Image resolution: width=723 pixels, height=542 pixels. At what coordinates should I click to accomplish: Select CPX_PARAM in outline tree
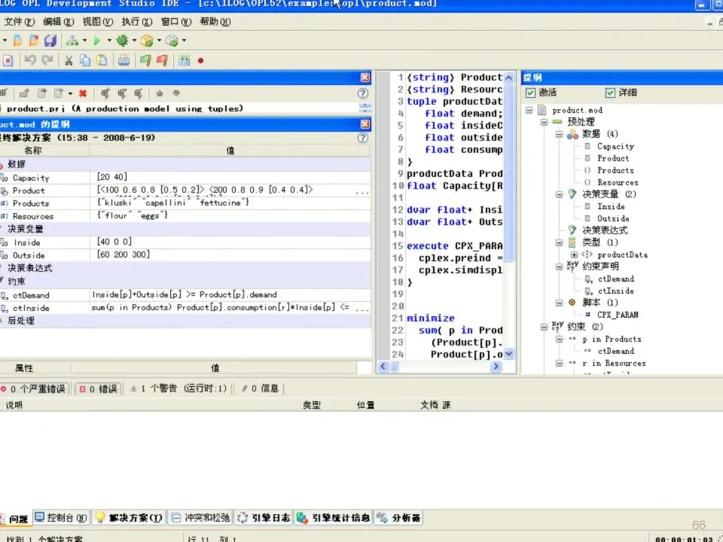pyautogui.click(x=617, y=314)
